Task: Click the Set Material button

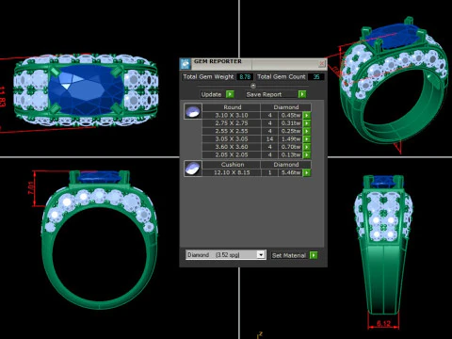Action: coord(289,255)
